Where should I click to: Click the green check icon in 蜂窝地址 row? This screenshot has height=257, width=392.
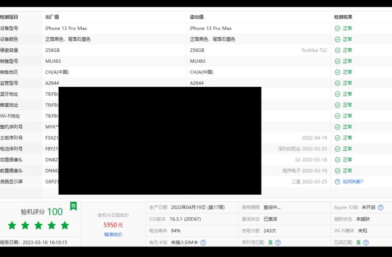click(x=338, y=105)
